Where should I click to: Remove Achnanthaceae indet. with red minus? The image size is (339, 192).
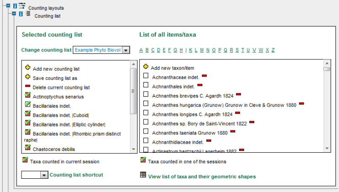coord(204,76)
